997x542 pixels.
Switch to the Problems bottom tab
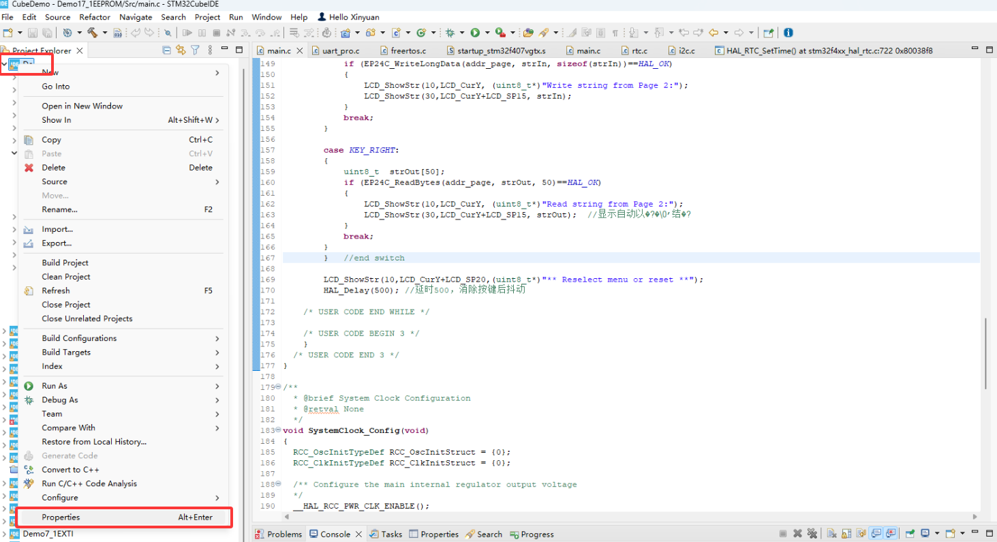click(x=279, y=534)
